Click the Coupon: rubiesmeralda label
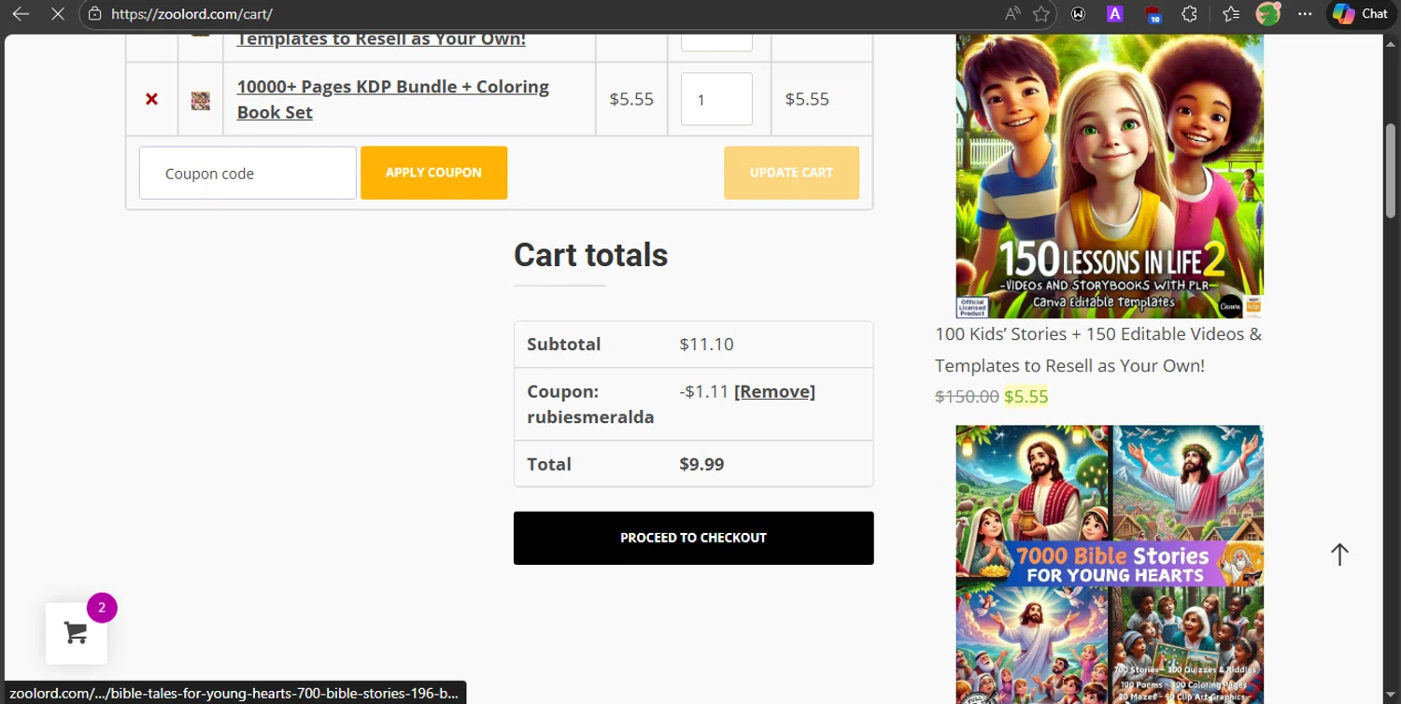Image resolution: width=1401 pixels, height=704 pixels. 590,404
